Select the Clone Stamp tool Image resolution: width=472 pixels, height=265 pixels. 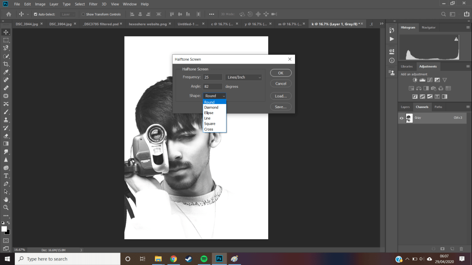(6, 120)
